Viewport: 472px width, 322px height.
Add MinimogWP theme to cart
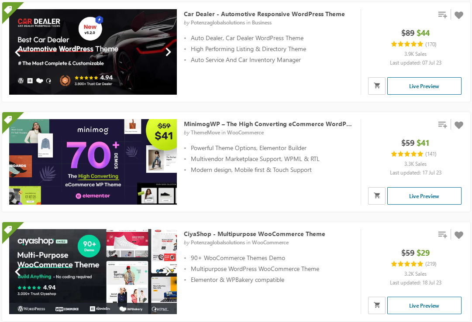(377, 196)
